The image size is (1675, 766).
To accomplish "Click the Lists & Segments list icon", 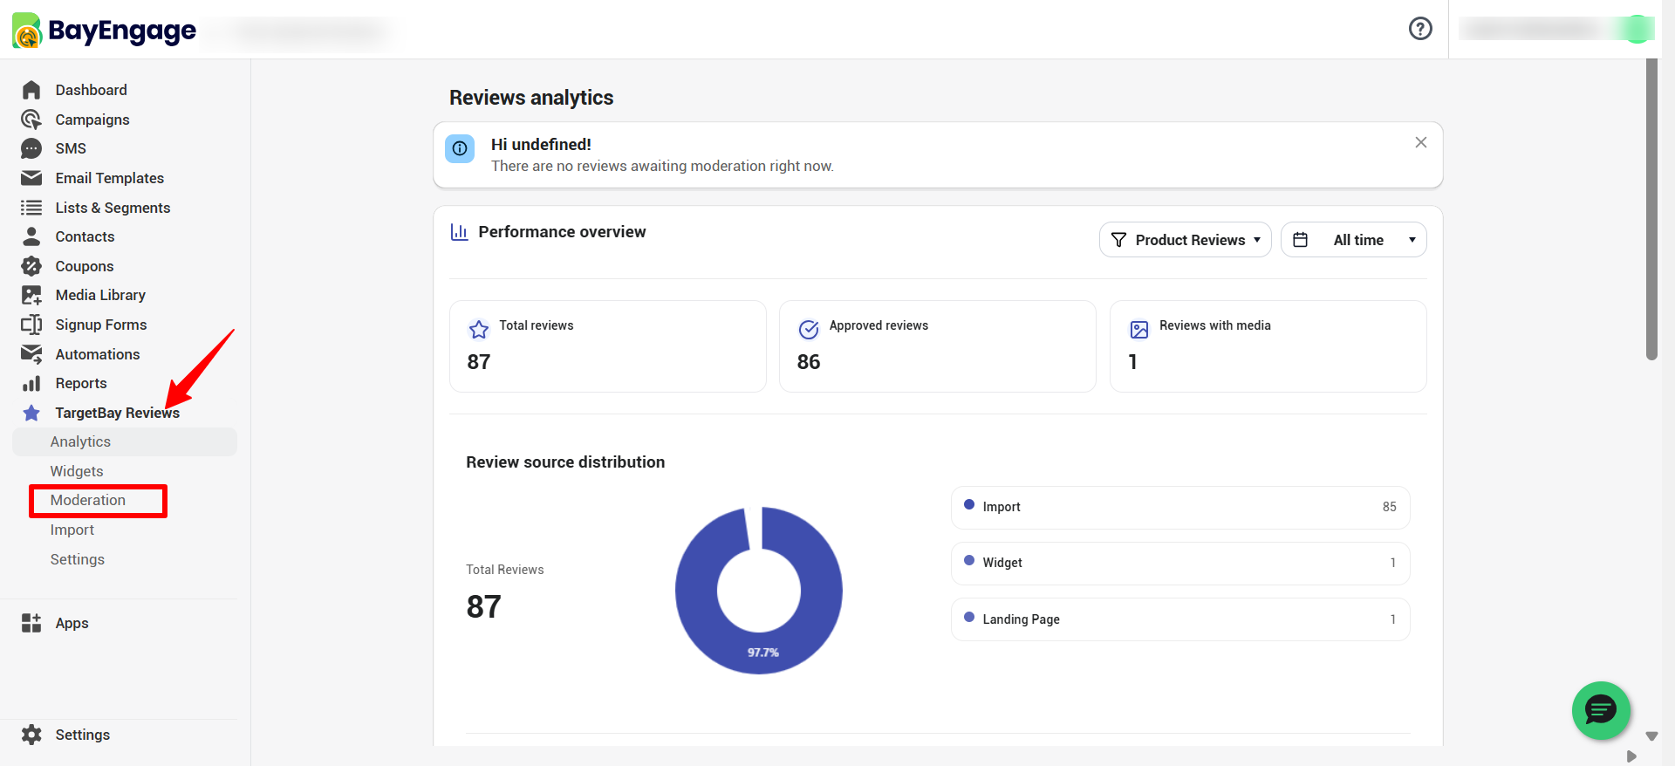I will click(x=31, y=208).
